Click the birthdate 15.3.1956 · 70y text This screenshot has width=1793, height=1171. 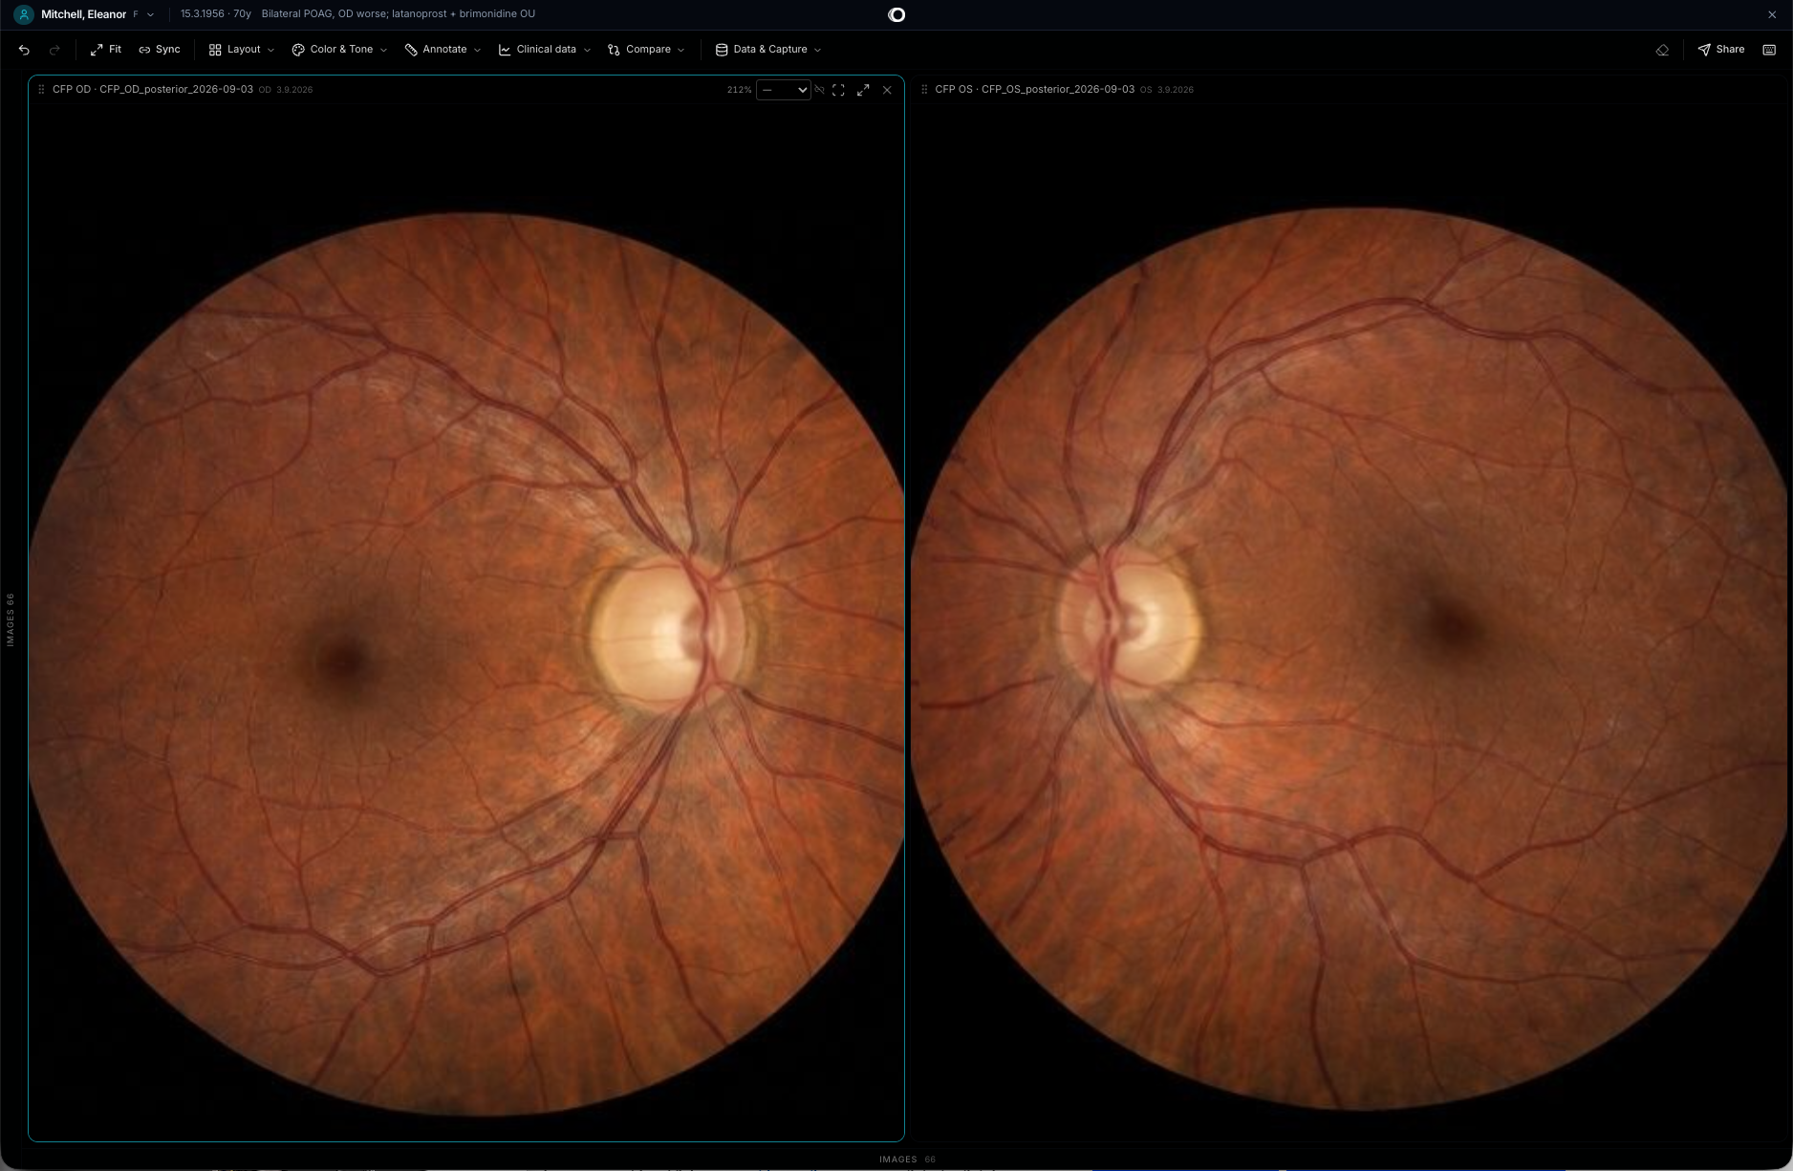pos(216,14)
